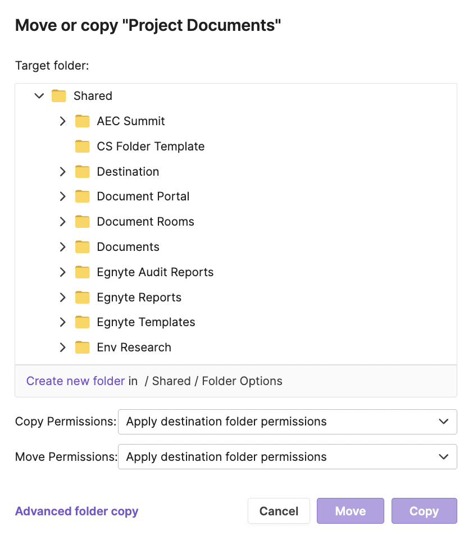473x540 pixels.
Task: Click the AEC Summit folder icon
Action: 83,121
